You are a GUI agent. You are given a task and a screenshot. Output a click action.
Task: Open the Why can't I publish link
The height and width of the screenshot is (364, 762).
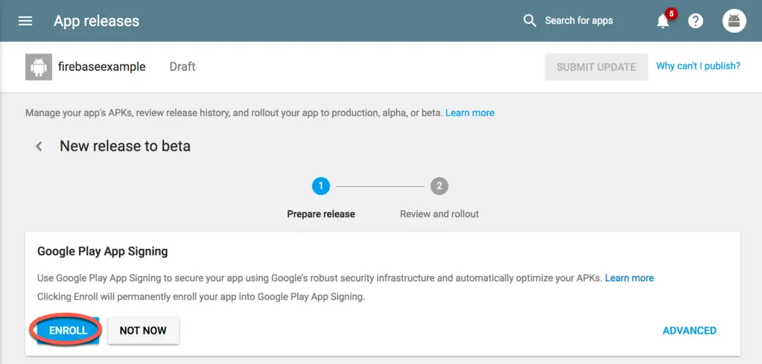(698, 66)
